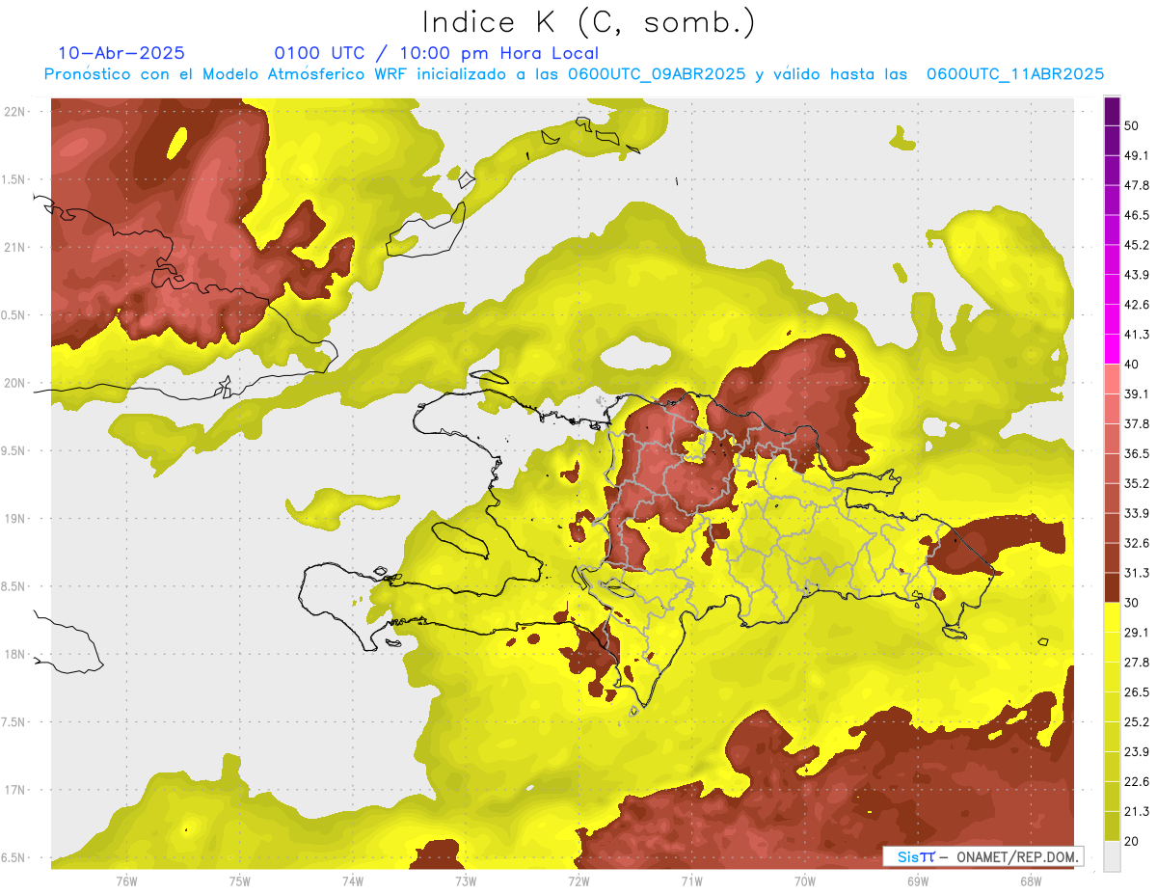This screenshot has height=894, width=1157.
Task: Click the legend value '43.9'
Action: click(x=1137, y=275)
